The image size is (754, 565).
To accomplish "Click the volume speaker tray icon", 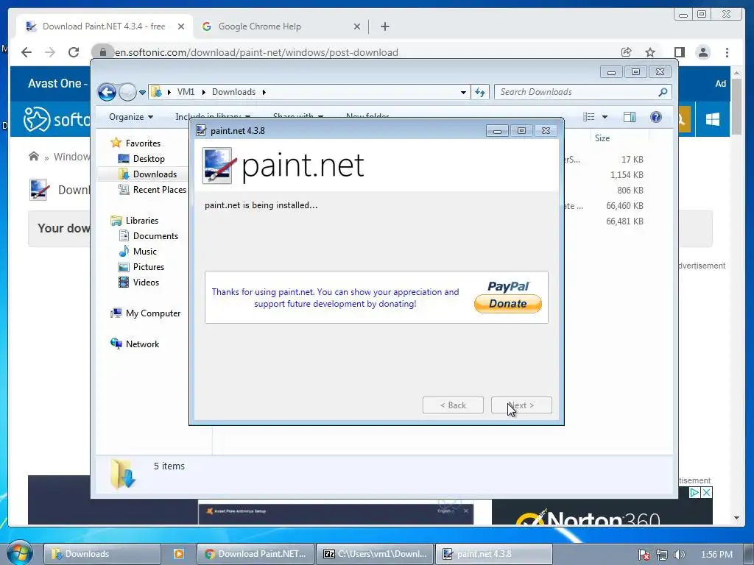I will pyautogui.click(x=679, y=555).
